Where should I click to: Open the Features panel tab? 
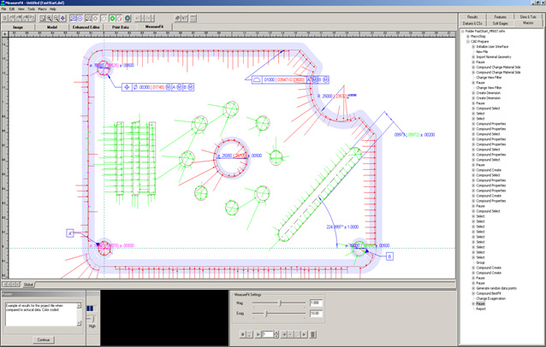click(x=501, y=17)
